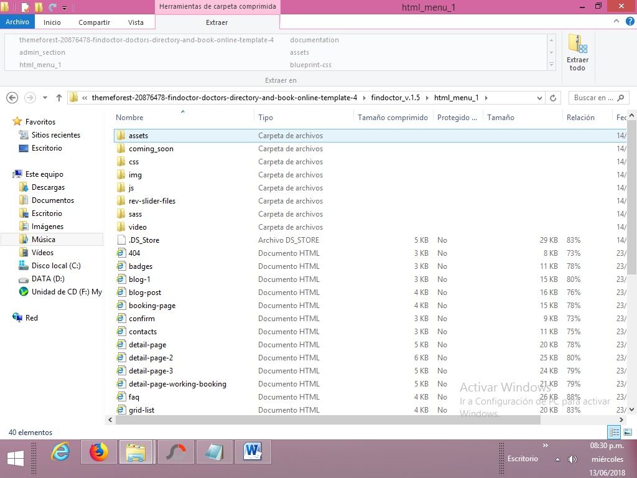Expand breadcrumb arrow after html_menu_1

coord(486,98)
